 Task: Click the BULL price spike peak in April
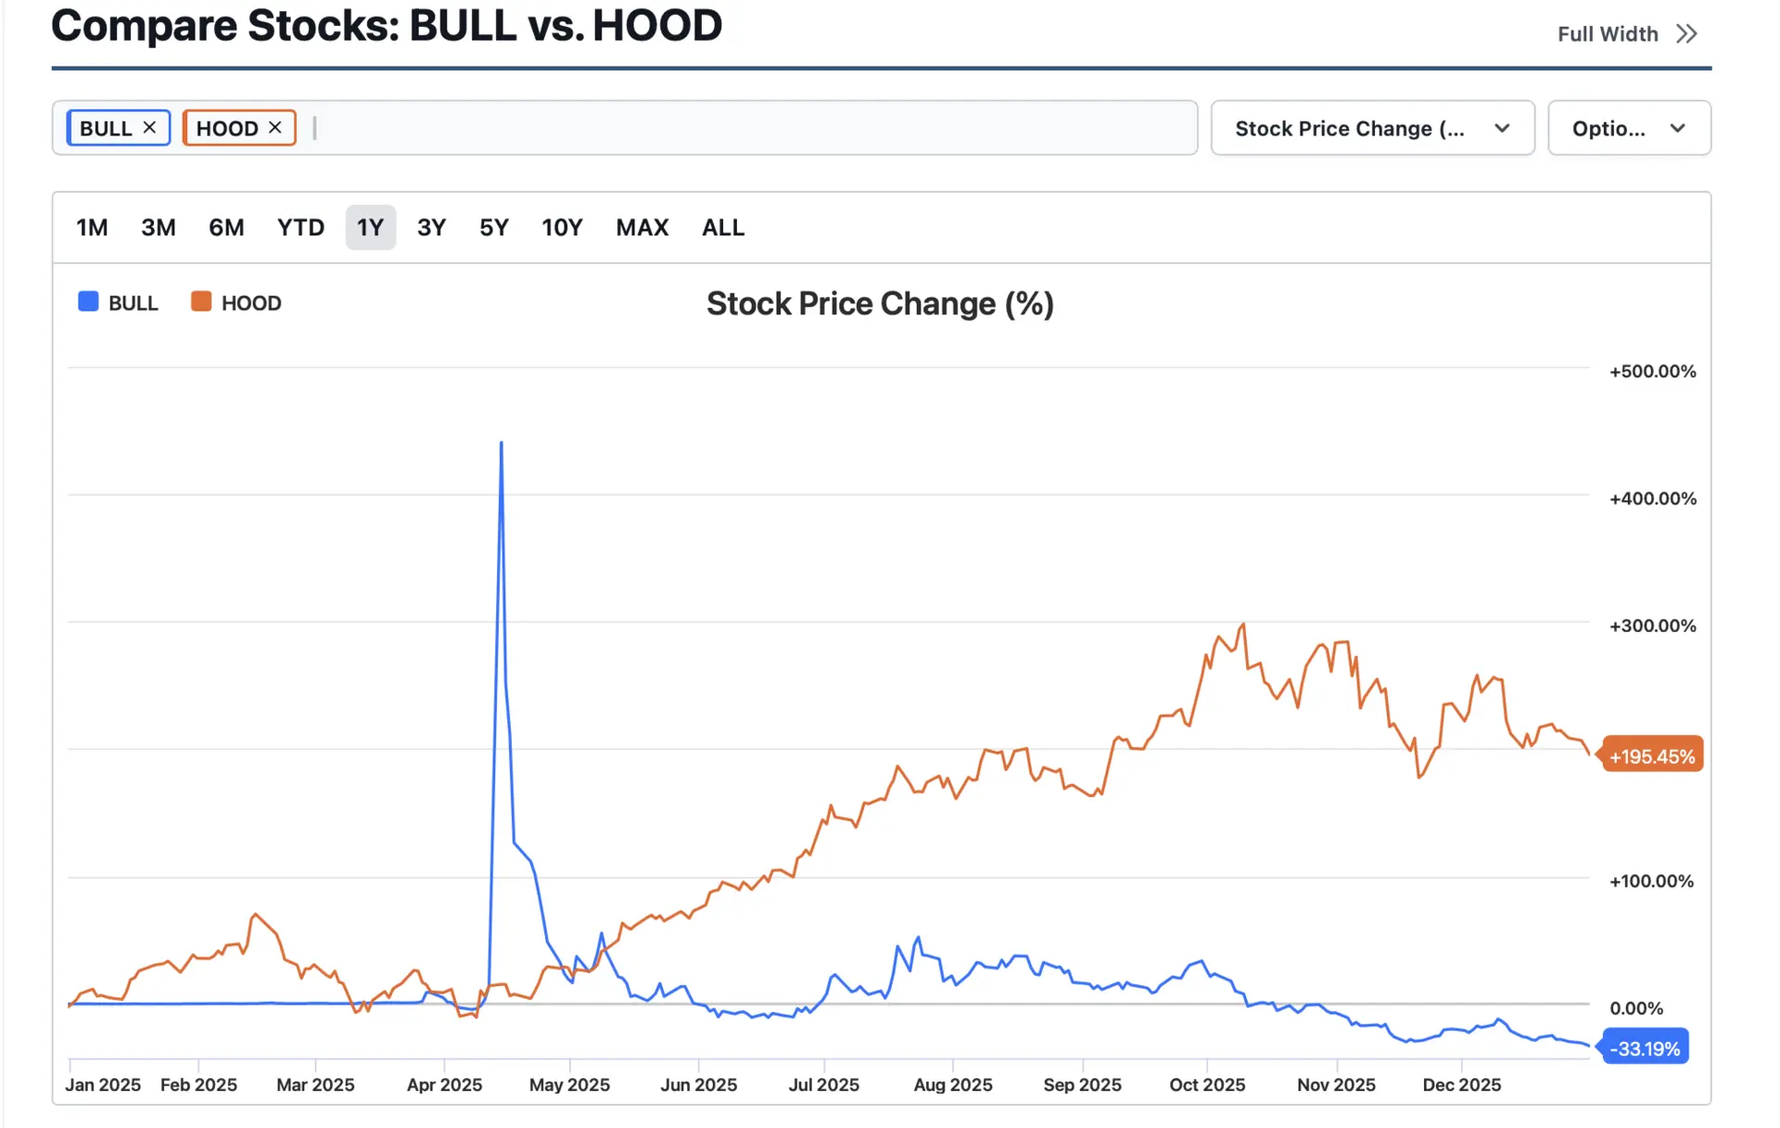pyautogui.click(x=502, y=445)
